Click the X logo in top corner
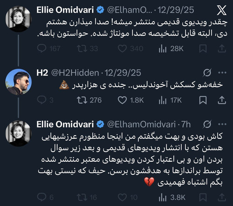This screenshot has height=206, width=233. point(222,10)
